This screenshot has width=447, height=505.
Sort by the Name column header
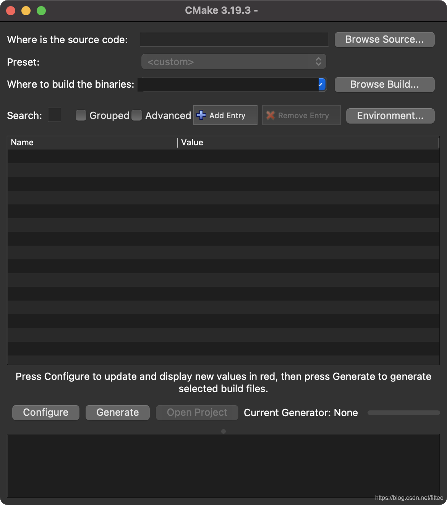92,143
